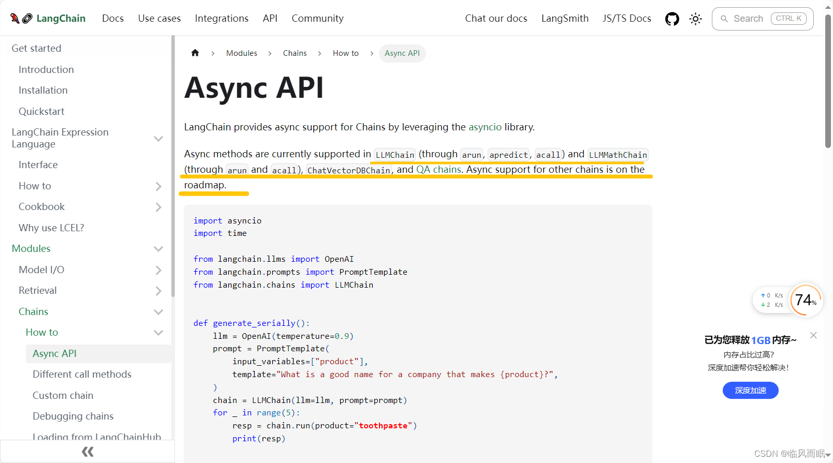Follow the asyncio library link
833x463 pixels.
[485, 127]
